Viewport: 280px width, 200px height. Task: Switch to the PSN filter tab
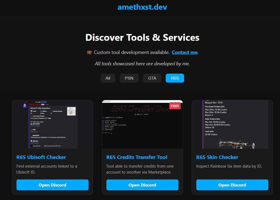pyautogui.click(x=129, y=78)
